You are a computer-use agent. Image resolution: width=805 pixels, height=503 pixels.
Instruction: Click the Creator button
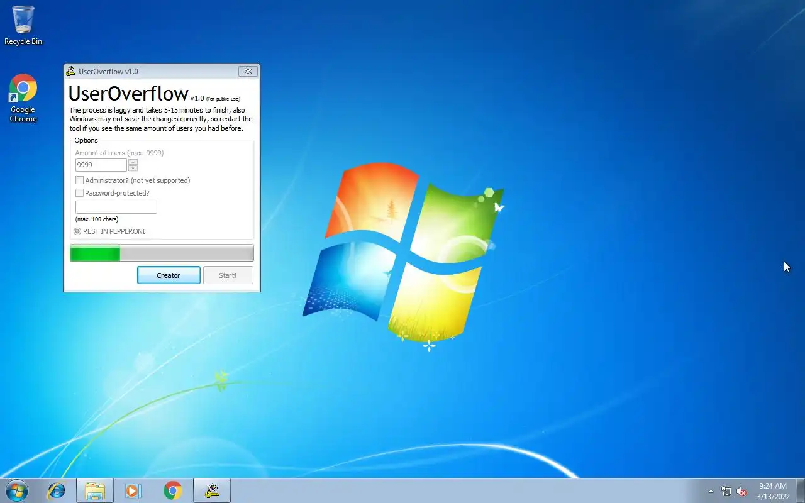coord(169,275)
